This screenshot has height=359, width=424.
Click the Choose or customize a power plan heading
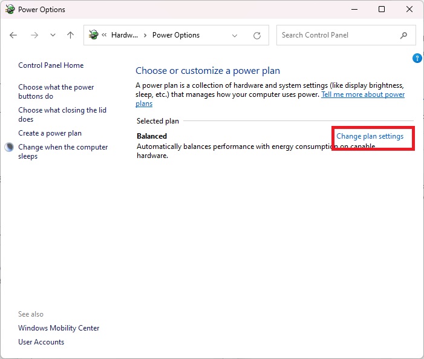pyautogui.click(x=207, y=71)
